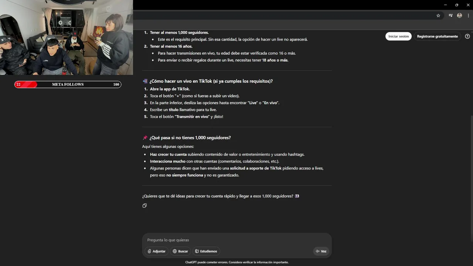Click the text 'Tener al menos 16 años.'
The width and height of the screenshot is (473, 266).
click(x=171, y=46)
